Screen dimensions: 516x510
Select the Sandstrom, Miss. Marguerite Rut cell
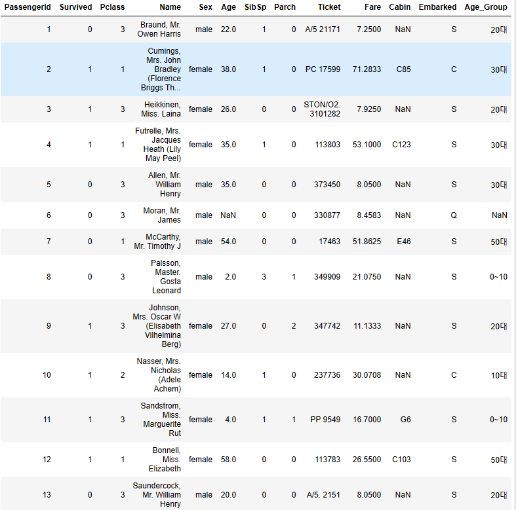pos(161,420)
